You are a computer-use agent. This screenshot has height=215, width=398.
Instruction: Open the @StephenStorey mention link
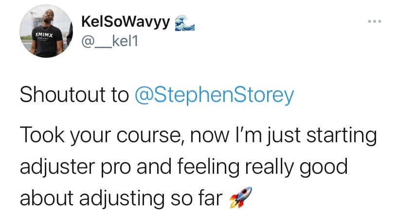pos(213,96)
